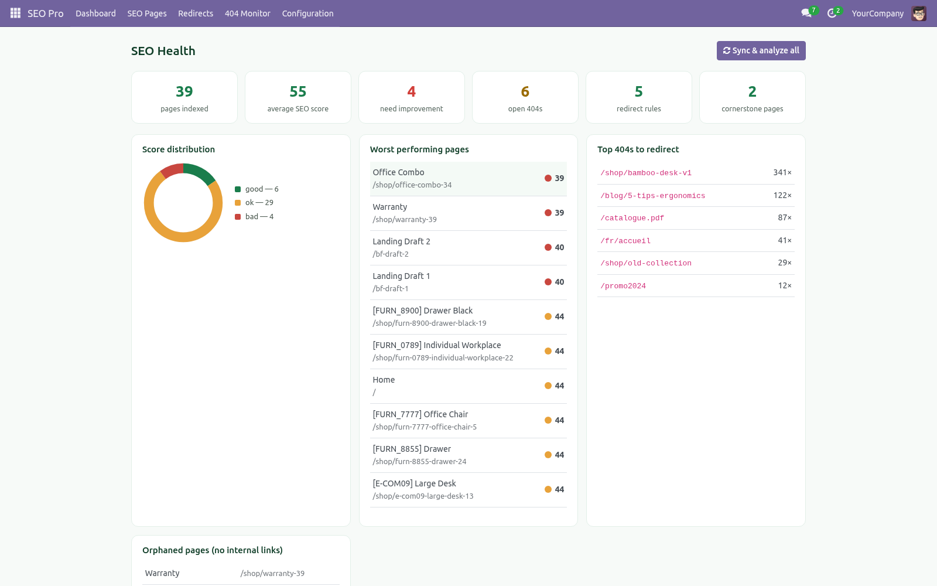
Task: Open the [FURN_8855] Drawer row
Action: 468,455
